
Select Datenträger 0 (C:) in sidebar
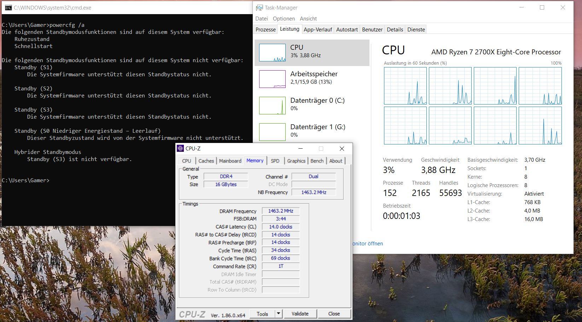312,106
